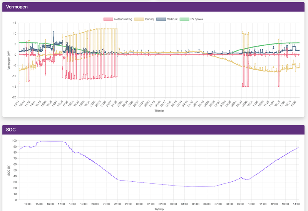Click the 22:00 tick on SOC axis
Image resolution: width=308 pixels, height=211 pixels.
tap(117, 204)
